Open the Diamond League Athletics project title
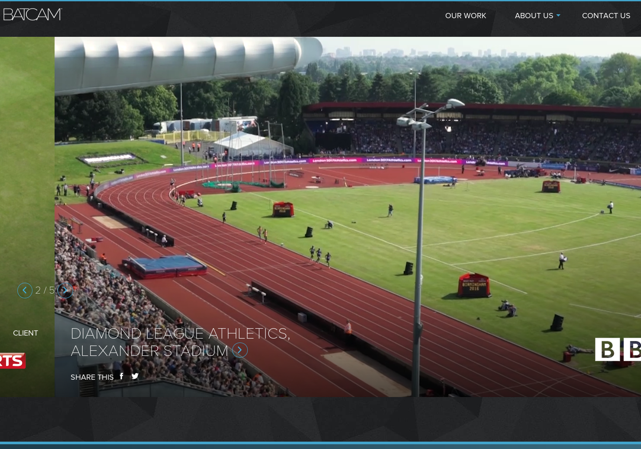The height and width of the screenshot is (449, 641). pos(180,342)
